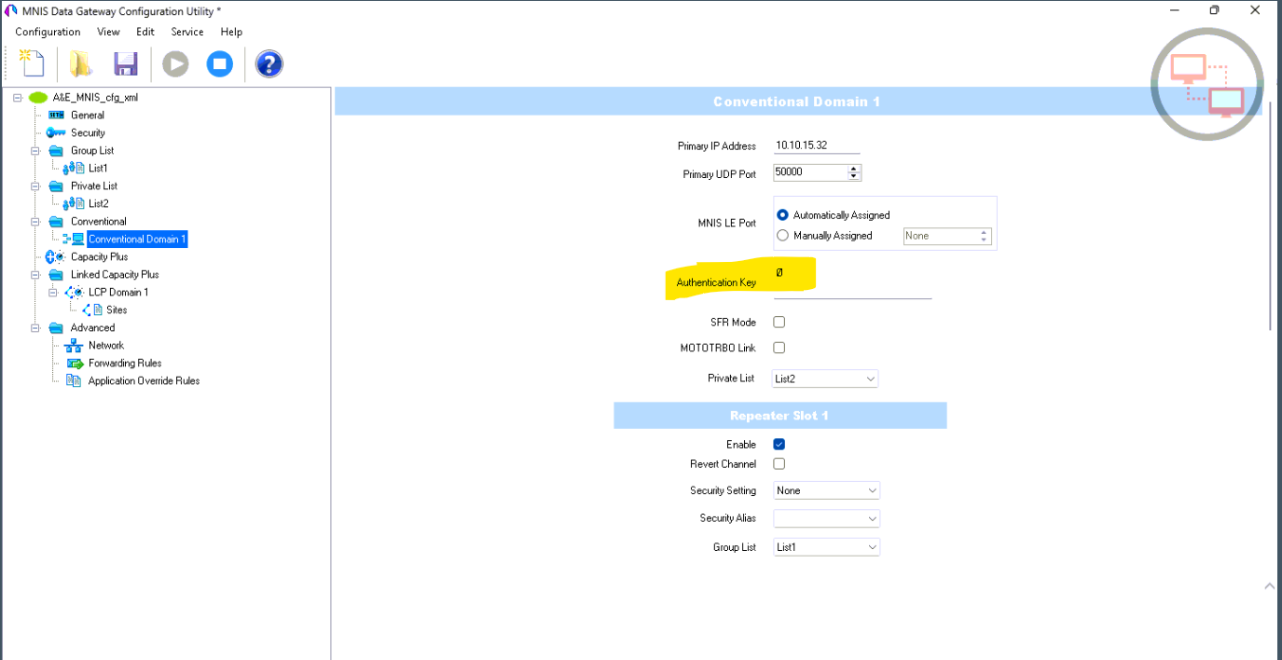The image size is (1282, 660).
Task: Collapse the Linked Capacity Plus node
Action: 36,274
